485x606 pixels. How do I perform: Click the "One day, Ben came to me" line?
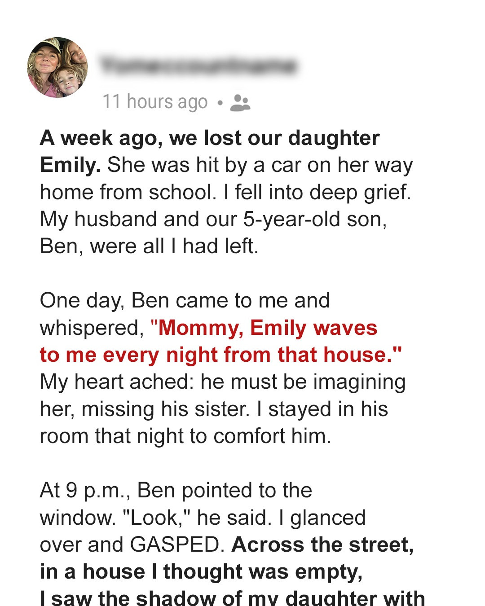(185, 300)
